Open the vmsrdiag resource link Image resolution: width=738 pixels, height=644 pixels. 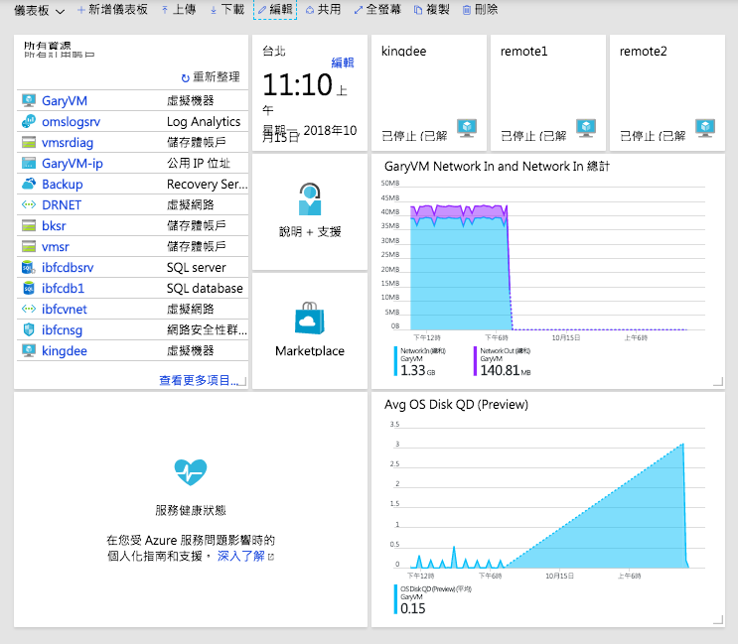(68, 143)
